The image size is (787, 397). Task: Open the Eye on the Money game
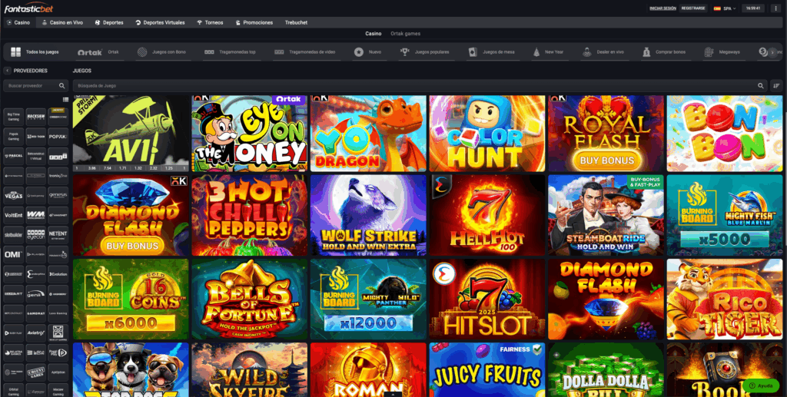[250, 134]
